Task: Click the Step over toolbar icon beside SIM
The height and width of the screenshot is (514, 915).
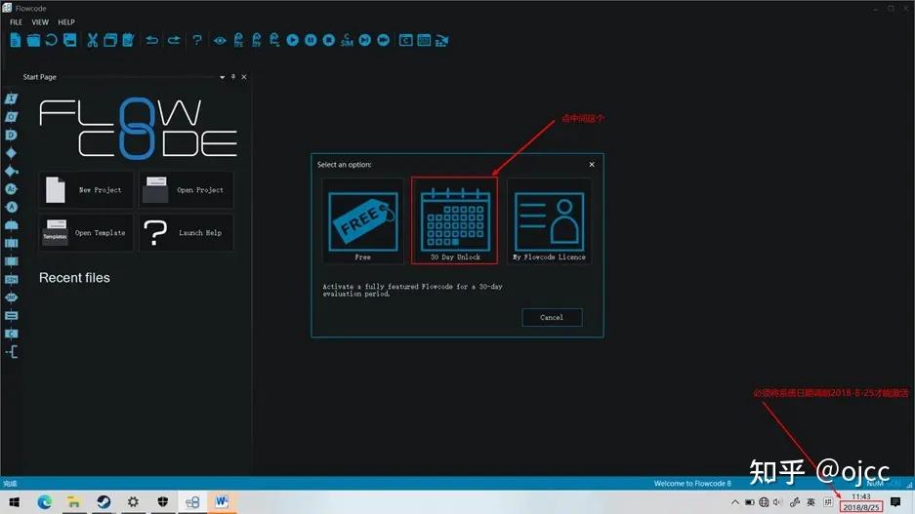Action: coord(364,40)
